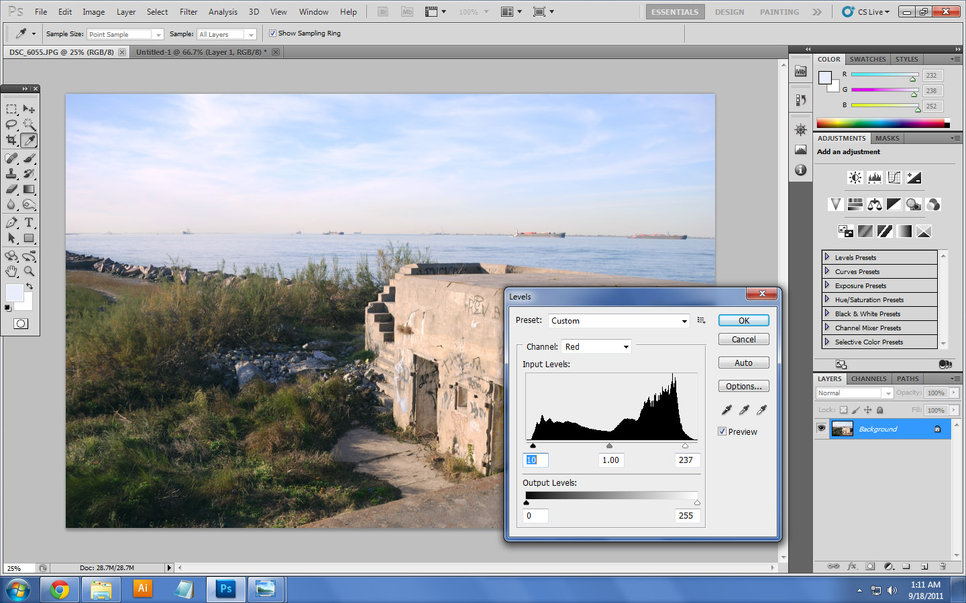This screenshot has width=966, height=603.
Task: Click the output levels field showing 255
Action: pos(688,516)
